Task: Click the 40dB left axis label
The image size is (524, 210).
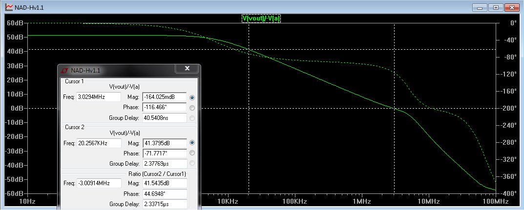Action: pos(15,51)
